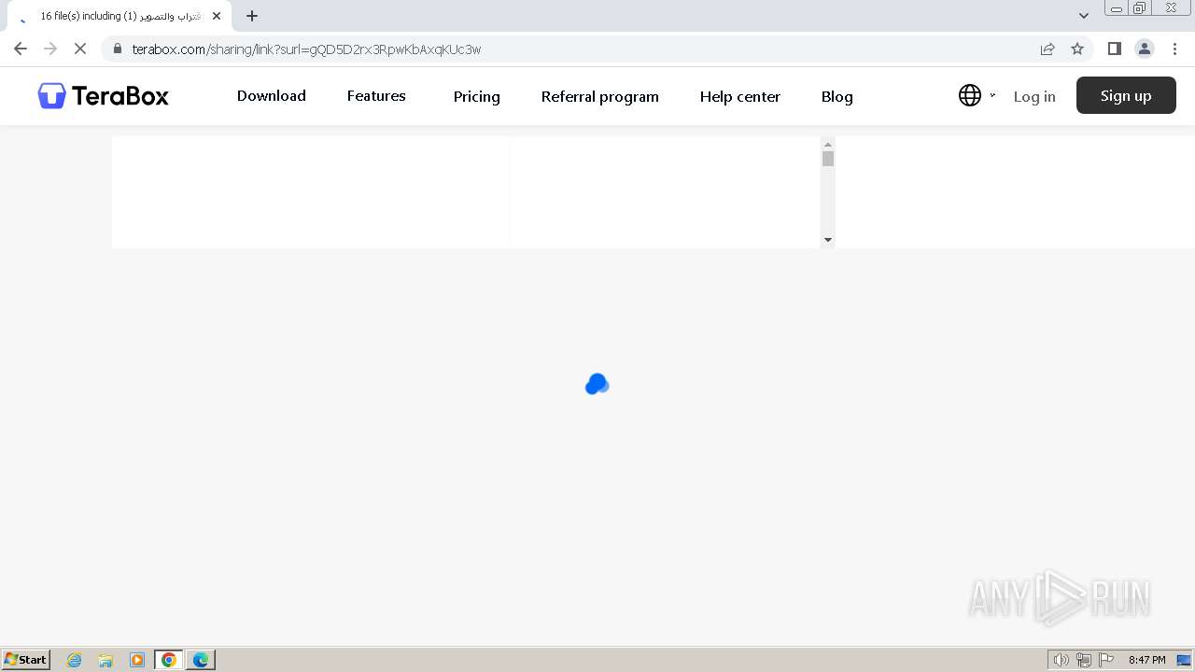Visit the Help center
This screenshot has width=1195, height=672.
coord(740,96)
